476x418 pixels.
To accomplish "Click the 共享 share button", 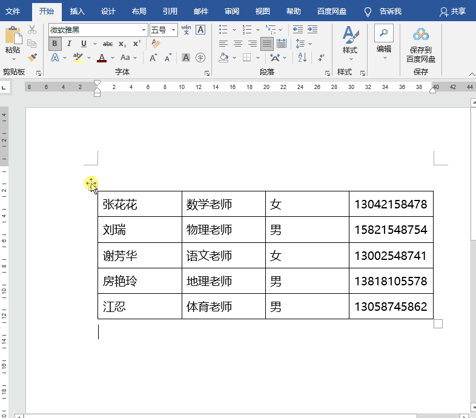I will [x=453, y=11].
